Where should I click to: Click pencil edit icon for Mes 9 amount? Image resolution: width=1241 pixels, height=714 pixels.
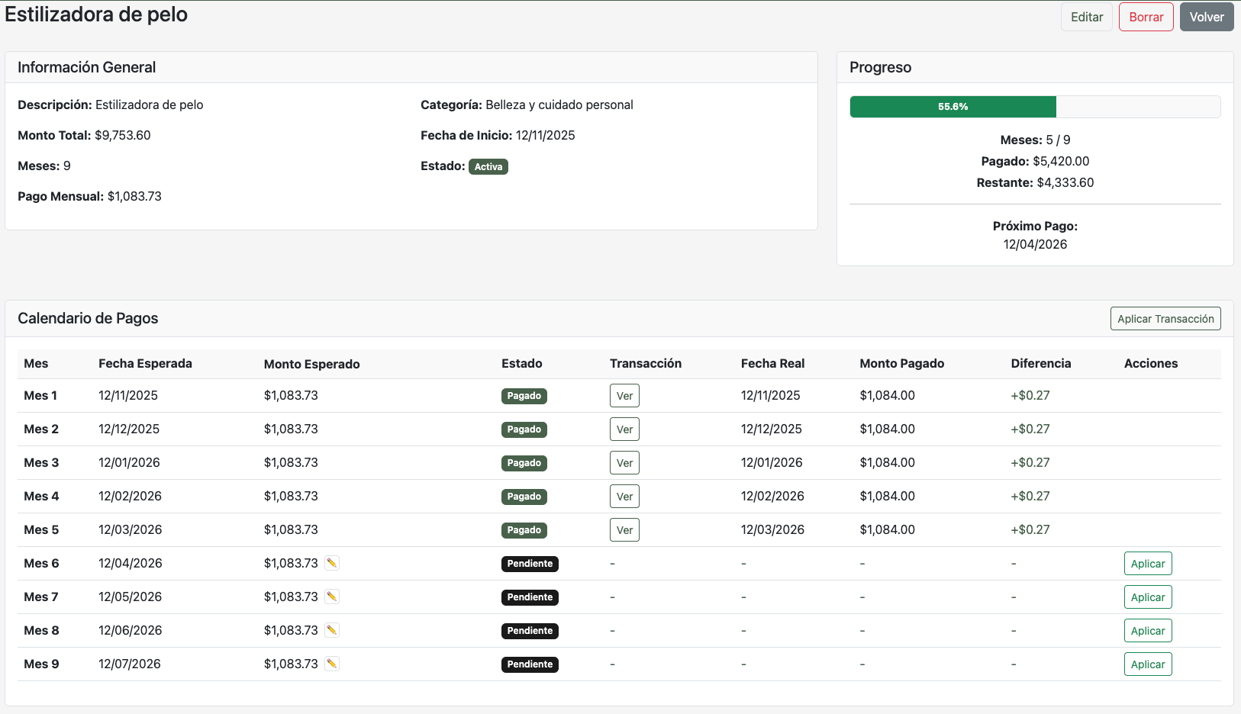tap(332, 664)
